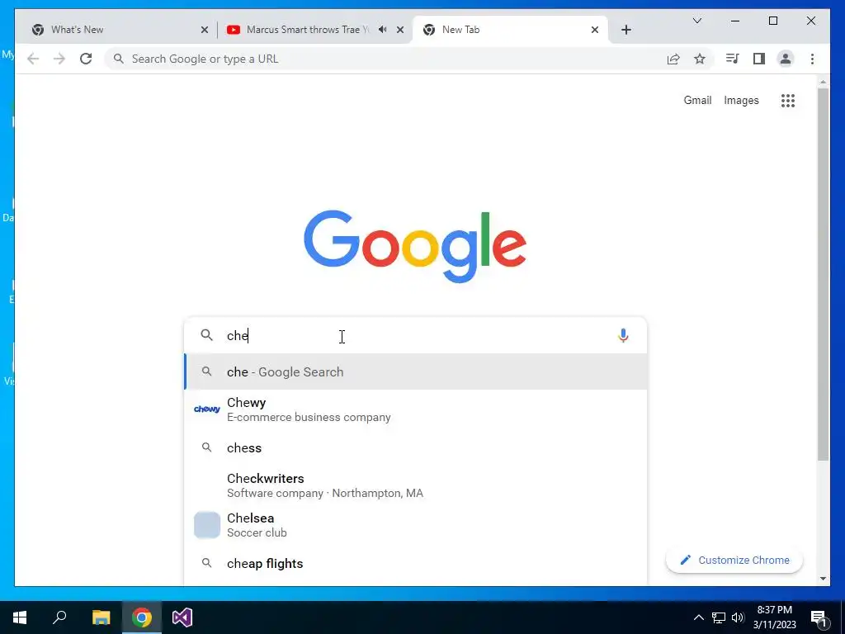This screenshot has height=634, width=845.
Task: Open Visual Studio from the taskbar
Action: coord(182,617)
